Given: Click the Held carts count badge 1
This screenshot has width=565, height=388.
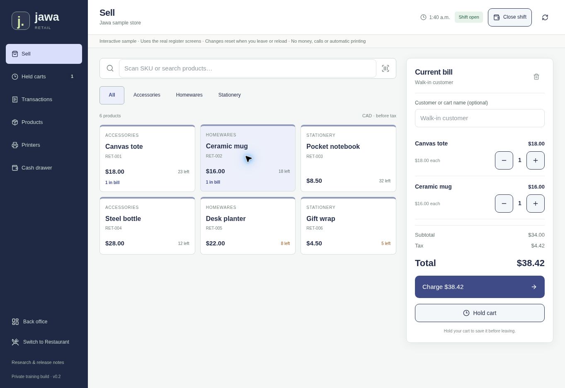Looking at the screenshot, I should pyautogui.click(x=72, y=77).
